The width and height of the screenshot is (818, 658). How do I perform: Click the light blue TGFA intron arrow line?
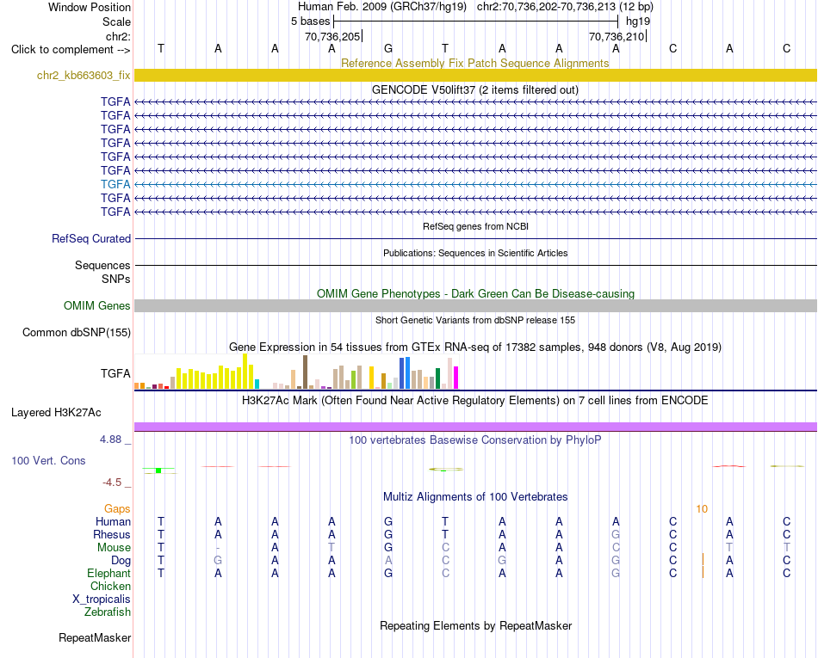[475, 184]
